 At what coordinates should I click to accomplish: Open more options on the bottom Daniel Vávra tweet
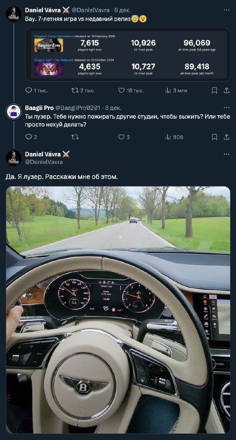pos(226,154)
